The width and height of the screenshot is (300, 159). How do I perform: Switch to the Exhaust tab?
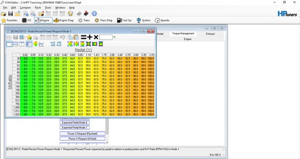[x=210, y=34]
